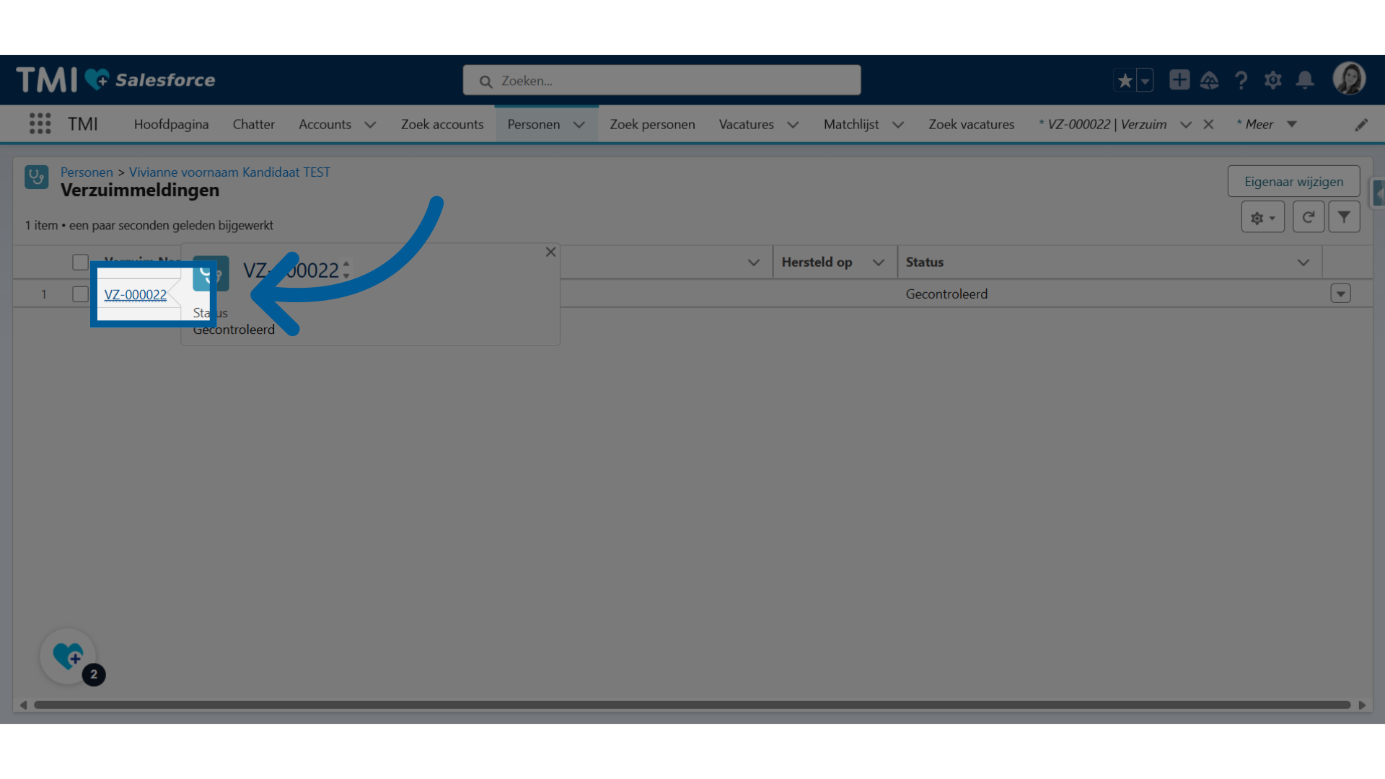Toggle the select all records checkbox
The image size is (1385, 779).
pyautogui.click(x=79, y=260)
